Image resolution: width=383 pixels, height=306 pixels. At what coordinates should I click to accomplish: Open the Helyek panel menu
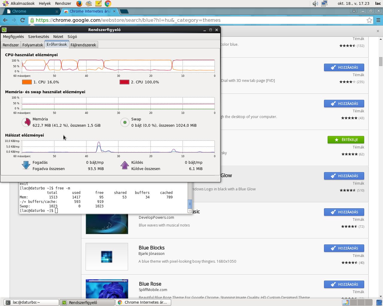point(45,4)
